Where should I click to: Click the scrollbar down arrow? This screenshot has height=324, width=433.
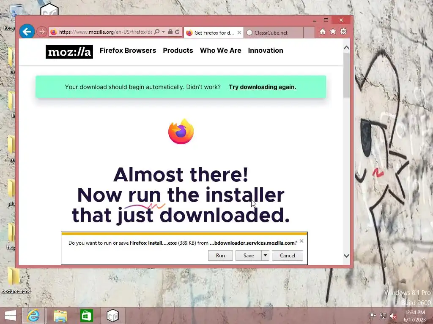coord(346,256)
